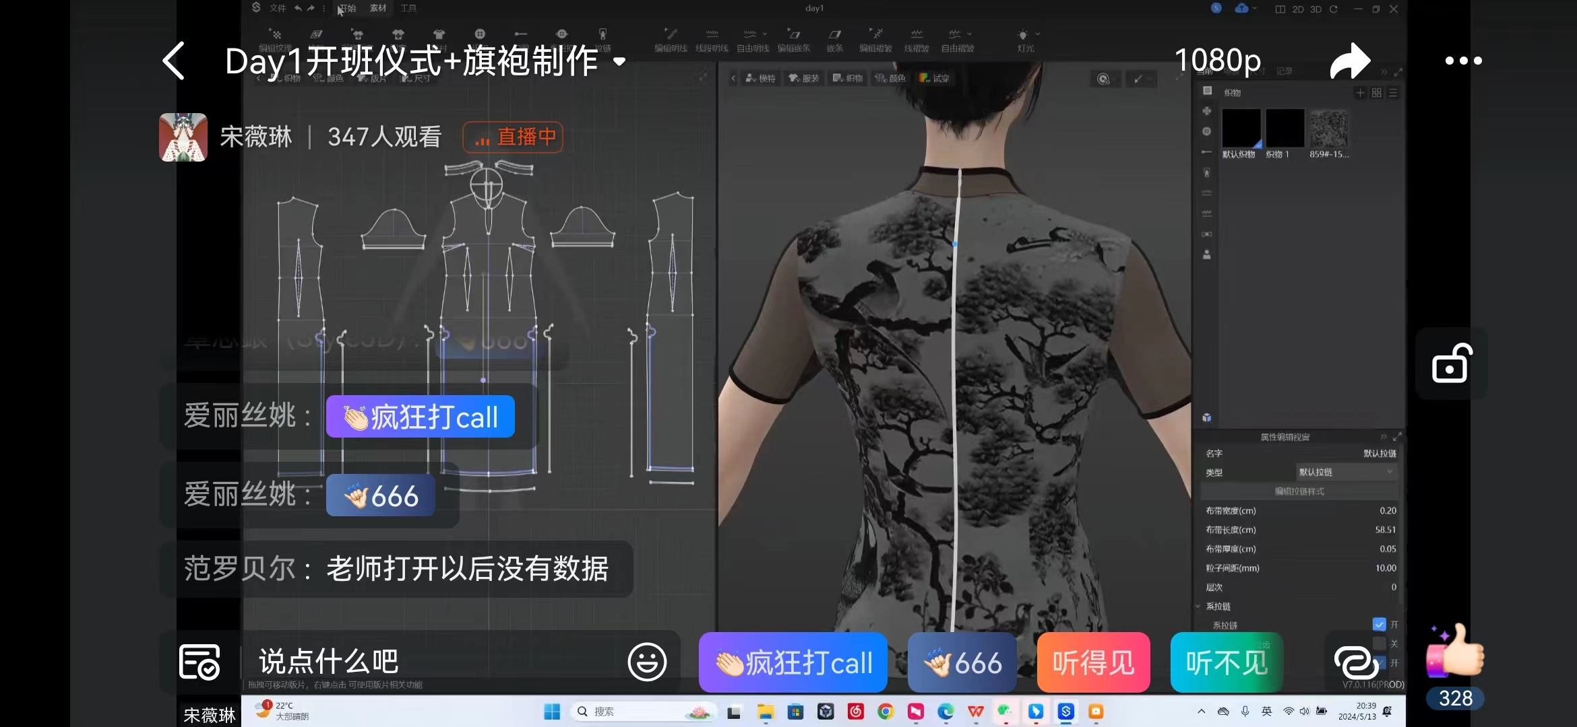Open the 素材 menu in the top bar

coord(377,8)
